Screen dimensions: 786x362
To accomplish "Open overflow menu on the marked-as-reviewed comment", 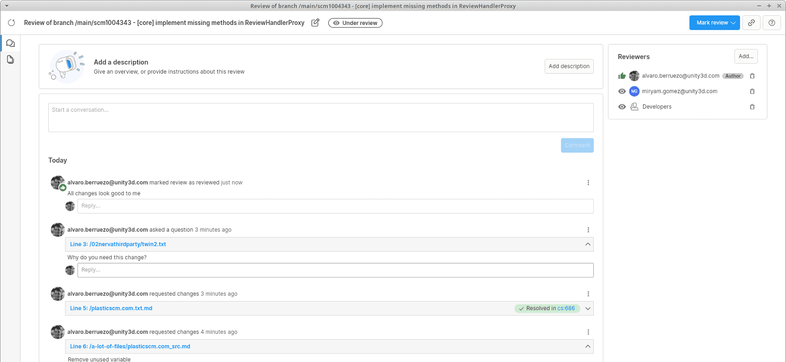I will click(x=588, y=182).
